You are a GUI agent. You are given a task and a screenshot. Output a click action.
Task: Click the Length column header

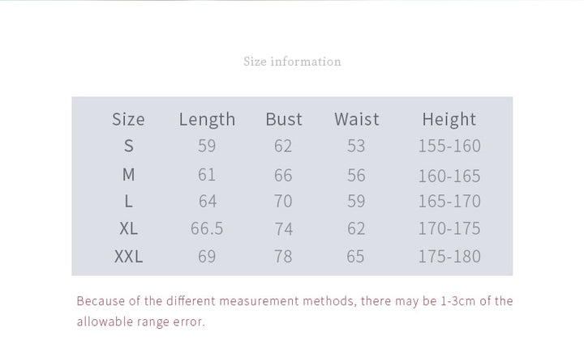(207, 119)
